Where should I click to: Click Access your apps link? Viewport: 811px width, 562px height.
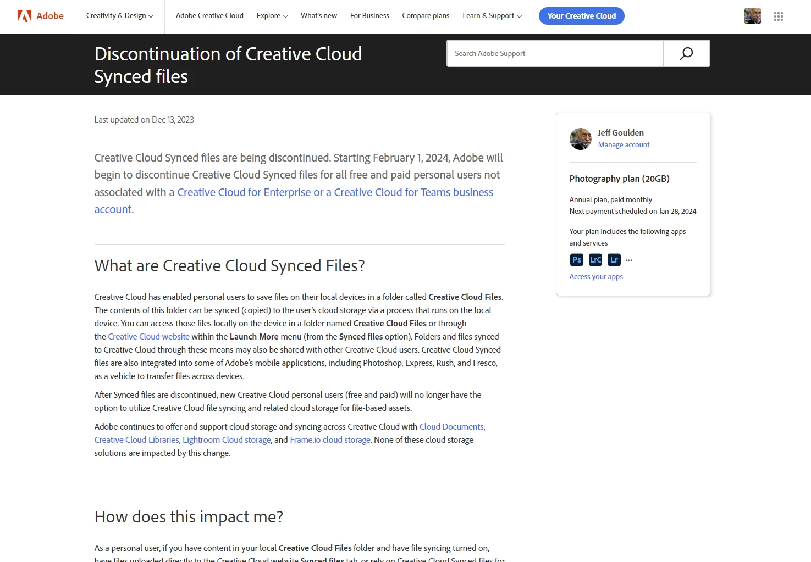pos(596,277)
